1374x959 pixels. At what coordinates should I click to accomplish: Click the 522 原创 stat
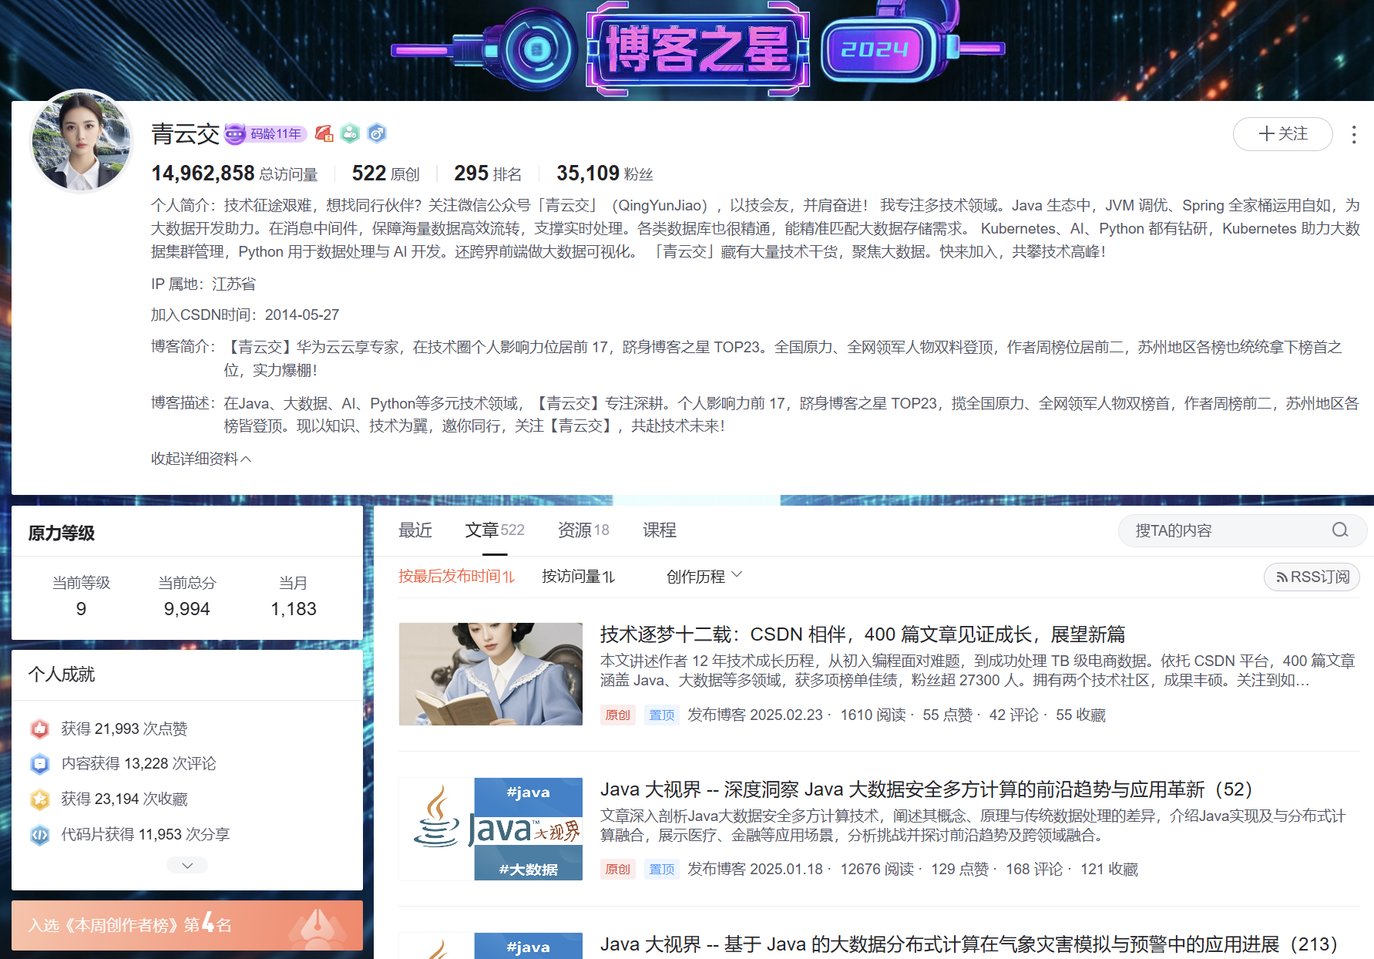point(386,173)
